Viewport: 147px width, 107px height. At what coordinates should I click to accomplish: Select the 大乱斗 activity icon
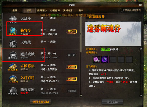(13, 20)
